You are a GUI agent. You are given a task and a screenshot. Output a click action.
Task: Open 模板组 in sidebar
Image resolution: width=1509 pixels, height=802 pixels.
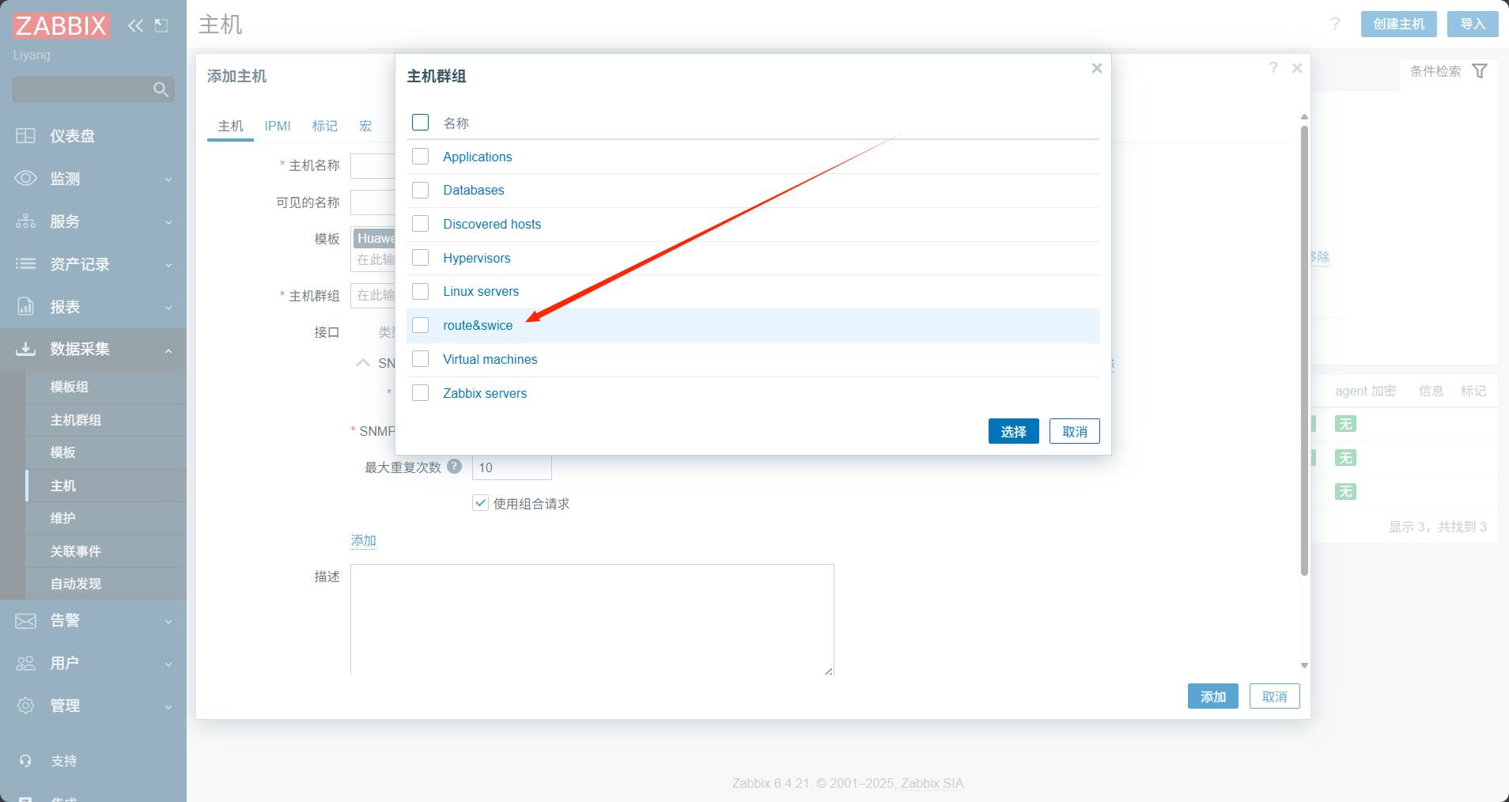[70, 387]
